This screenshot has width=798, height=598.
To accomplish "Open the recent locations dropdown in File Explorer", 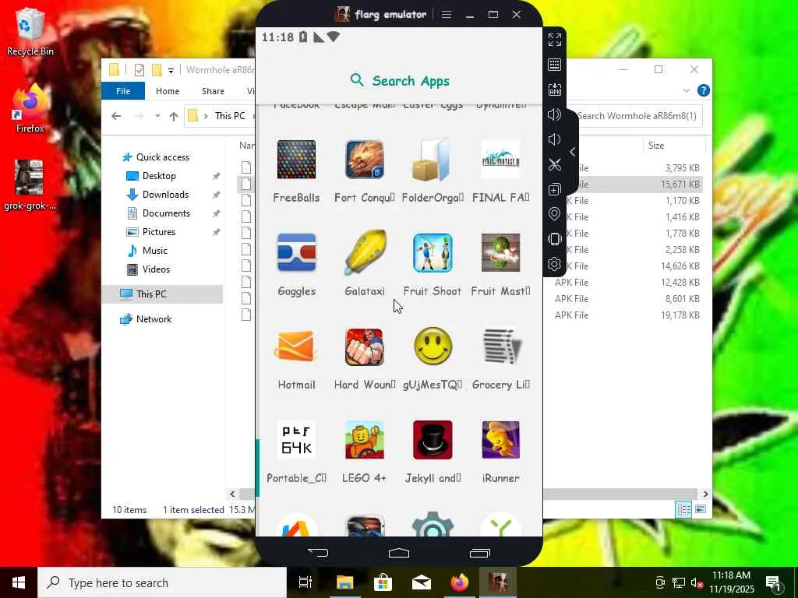I will (157, 116).
